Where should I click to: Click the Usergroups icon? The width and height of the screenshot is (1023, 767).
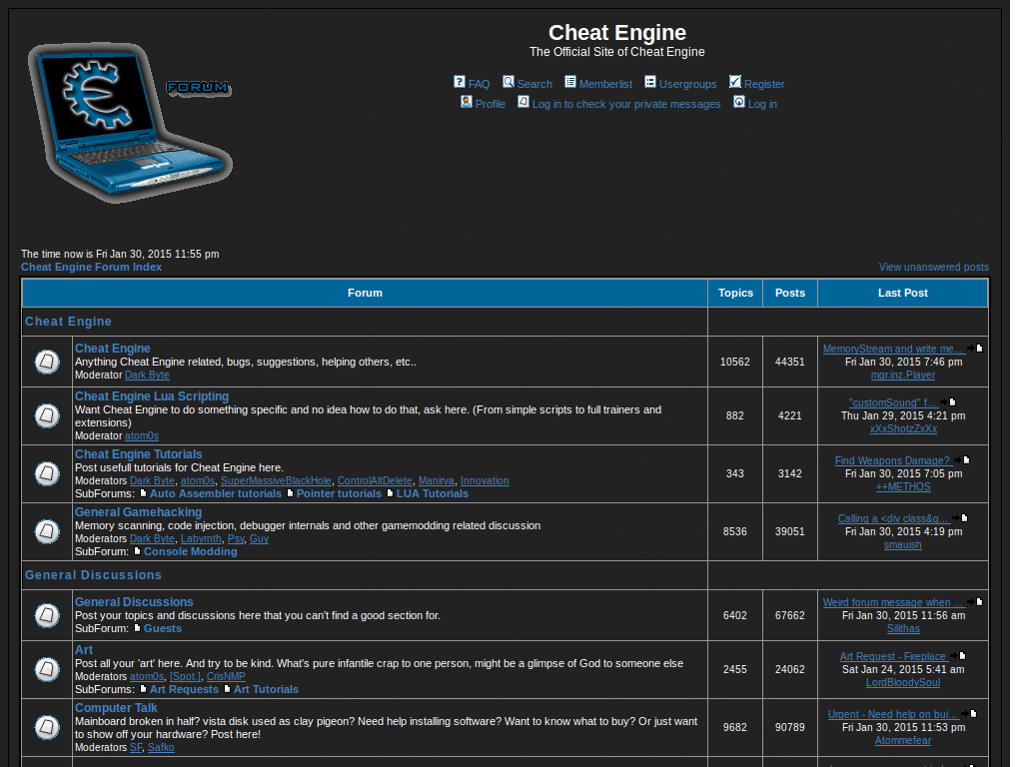(649, 82)
